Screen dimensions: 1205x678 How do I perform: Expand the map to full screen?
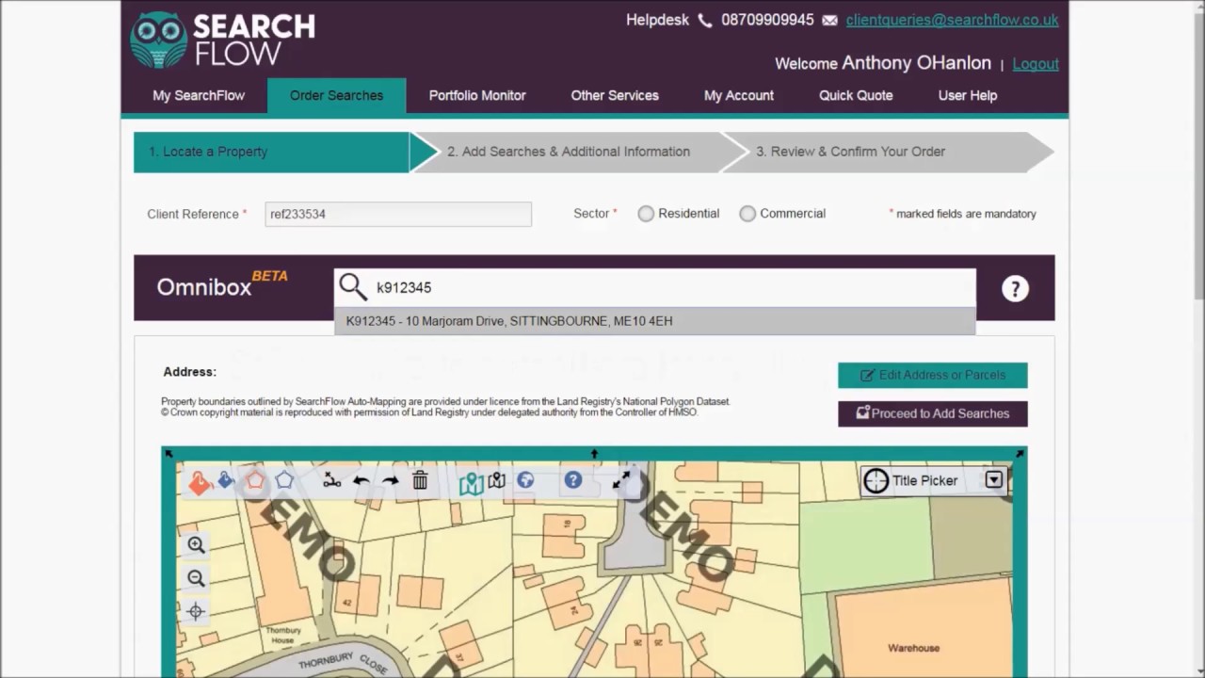(621, 480)
